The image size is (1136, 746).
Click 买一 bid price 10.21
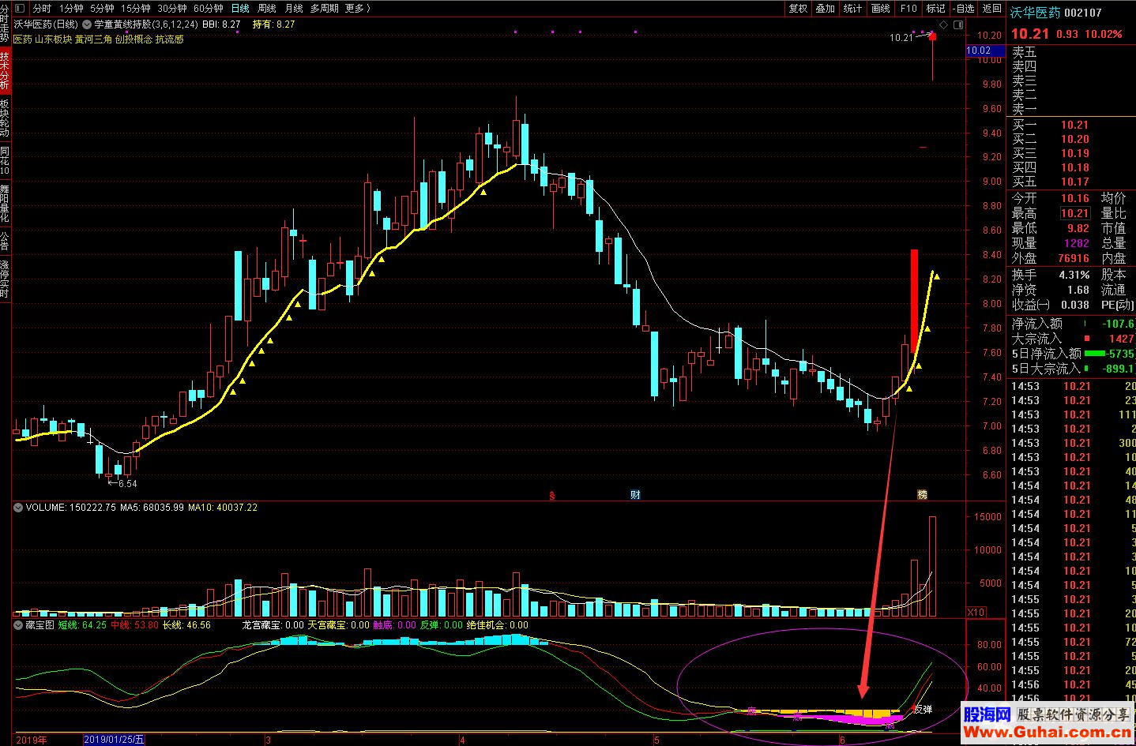[x=1074, y=125]
